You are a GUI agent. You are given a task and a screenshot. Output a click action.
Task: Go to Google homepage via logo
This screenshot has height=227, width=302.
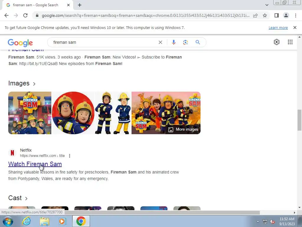[20, 43]
